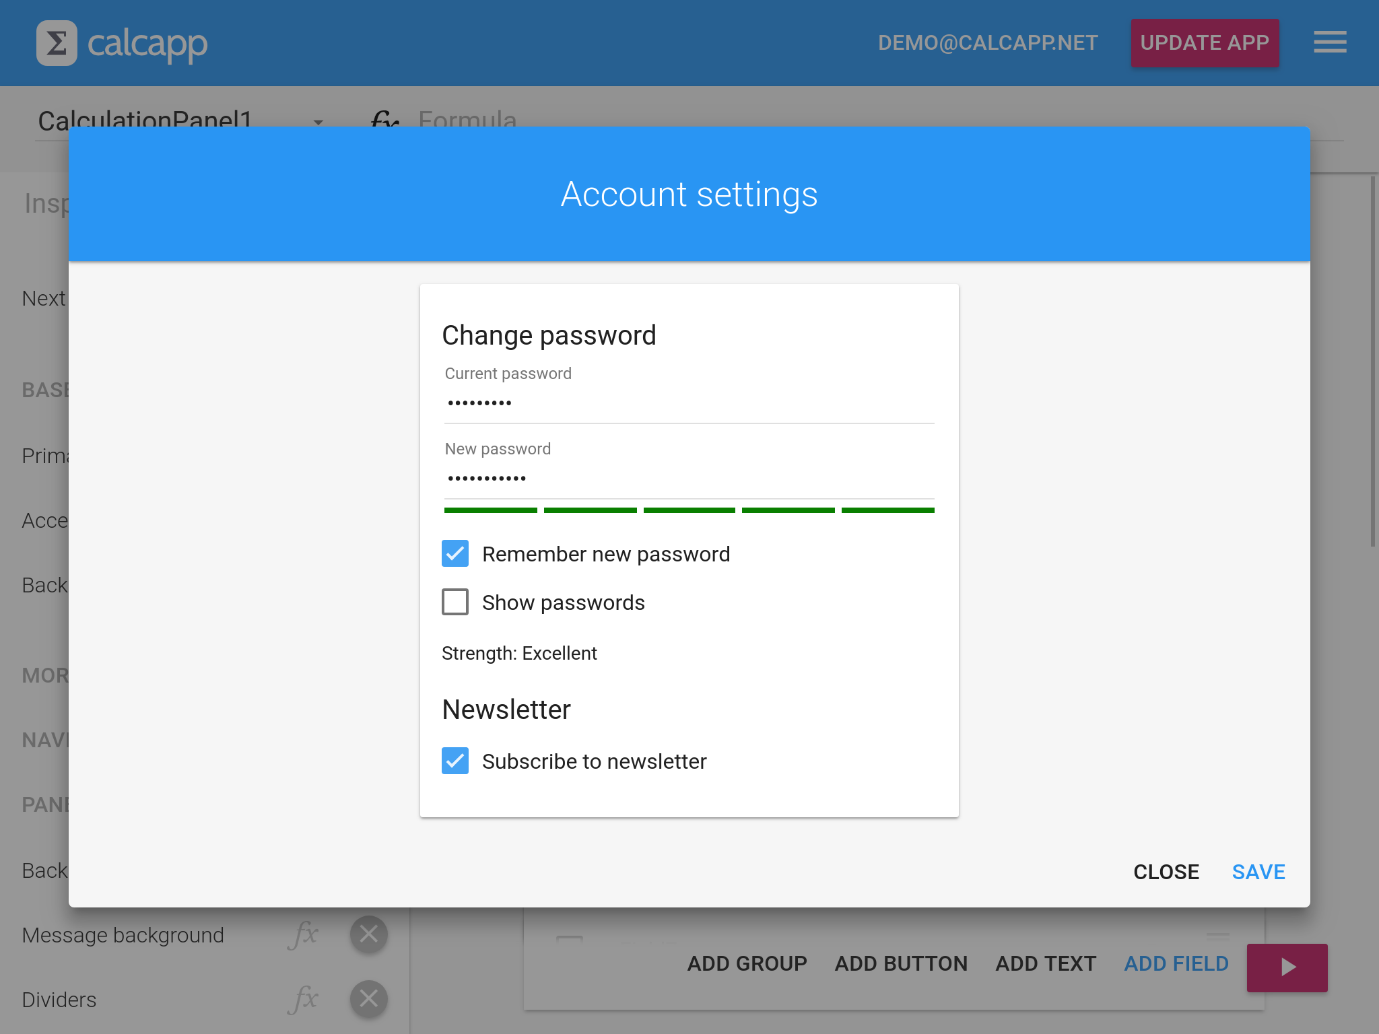This screenshot has width=1379, height=1034.
Task: Open the hamburger menu icon
Action: coord(1330,42)
